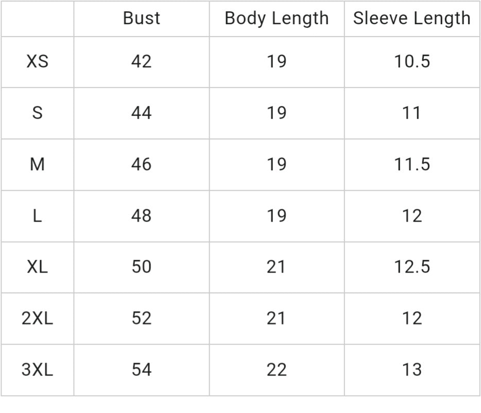Select the 3XL size row label

37,370
